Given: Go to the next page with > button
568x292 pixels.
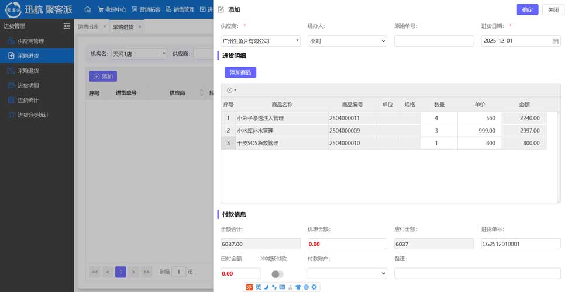Looking at the screenshot, I should 134,272.
